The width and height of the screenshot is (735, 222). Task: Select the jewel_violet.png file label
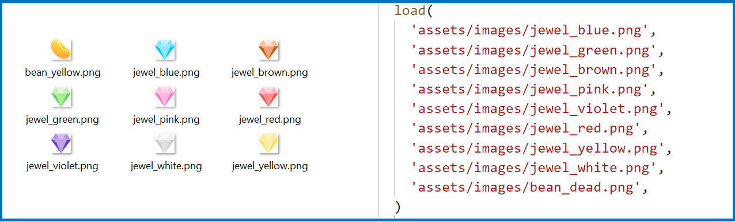62,166
